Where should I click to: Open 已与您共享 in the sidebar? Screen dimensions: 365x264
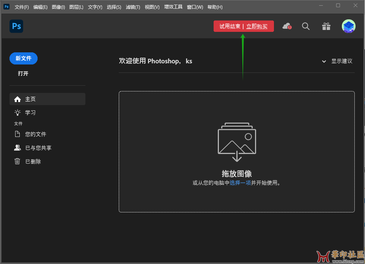(x=47, y=148)
